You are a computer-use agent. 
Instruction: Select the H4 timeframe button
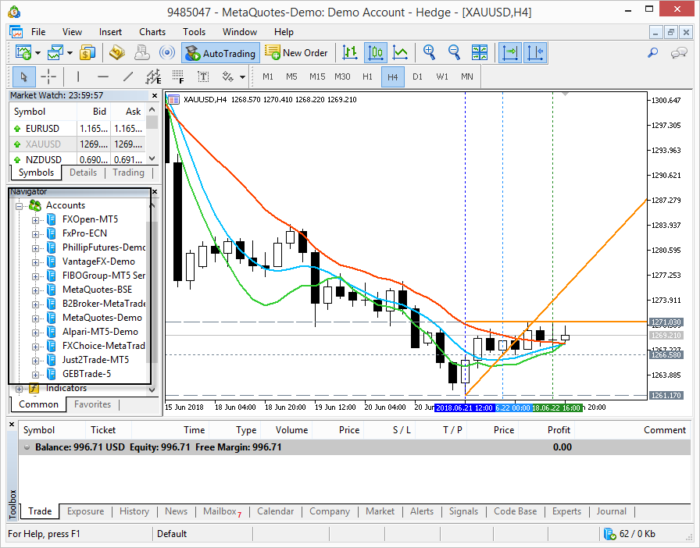(393, 77)
